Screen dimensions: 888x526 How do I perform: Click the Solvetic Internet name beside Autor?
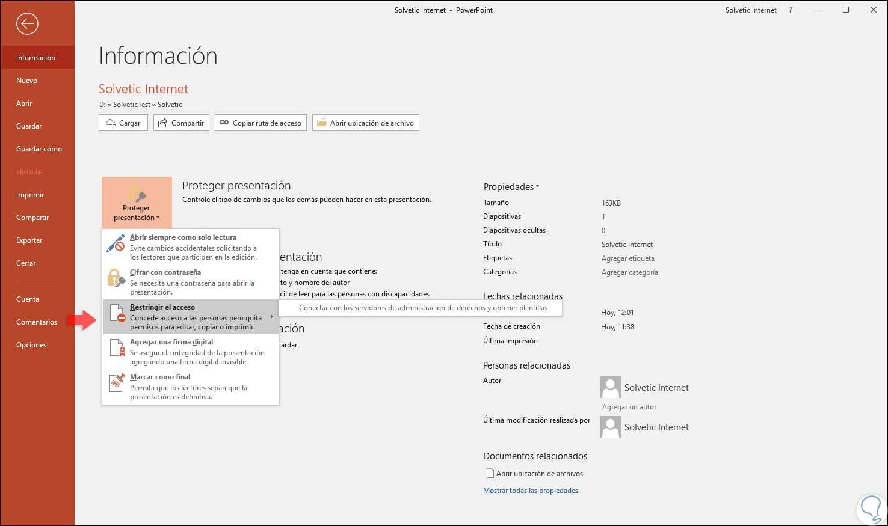tap(656, 388)
